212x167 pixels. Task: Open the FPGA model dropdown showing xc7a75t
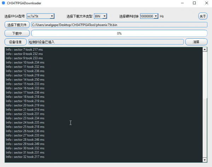40,16
